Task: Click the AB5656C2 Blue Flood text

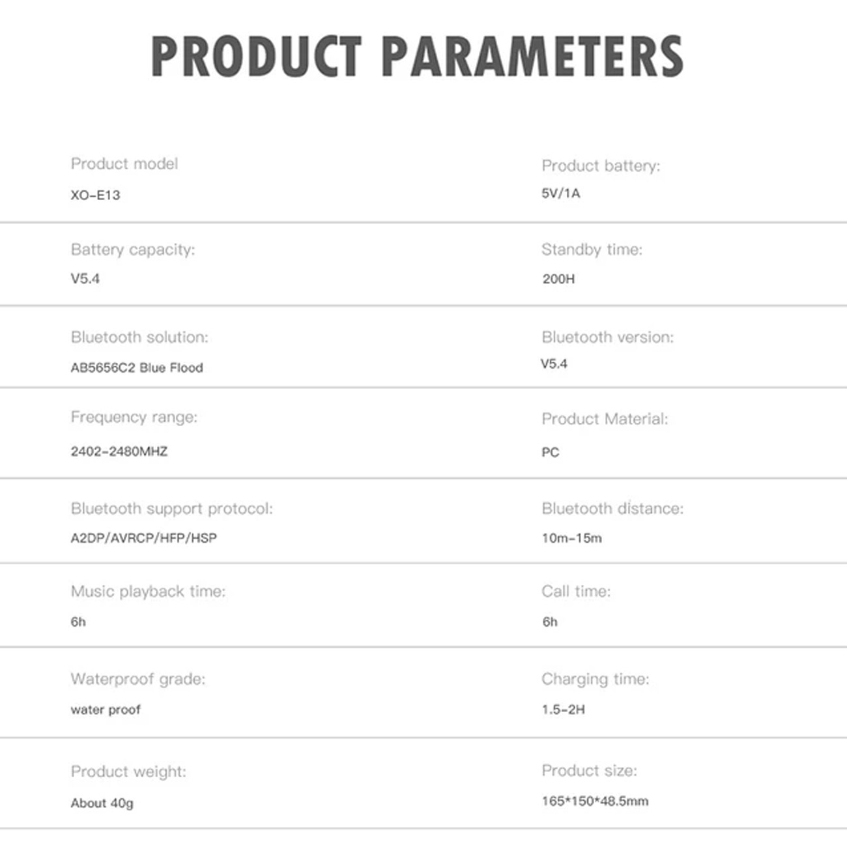Action: click(x=137, y=367)
